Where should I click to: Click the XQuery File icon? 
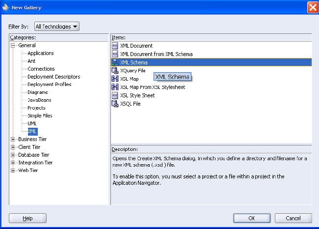[x=115, y=70]
